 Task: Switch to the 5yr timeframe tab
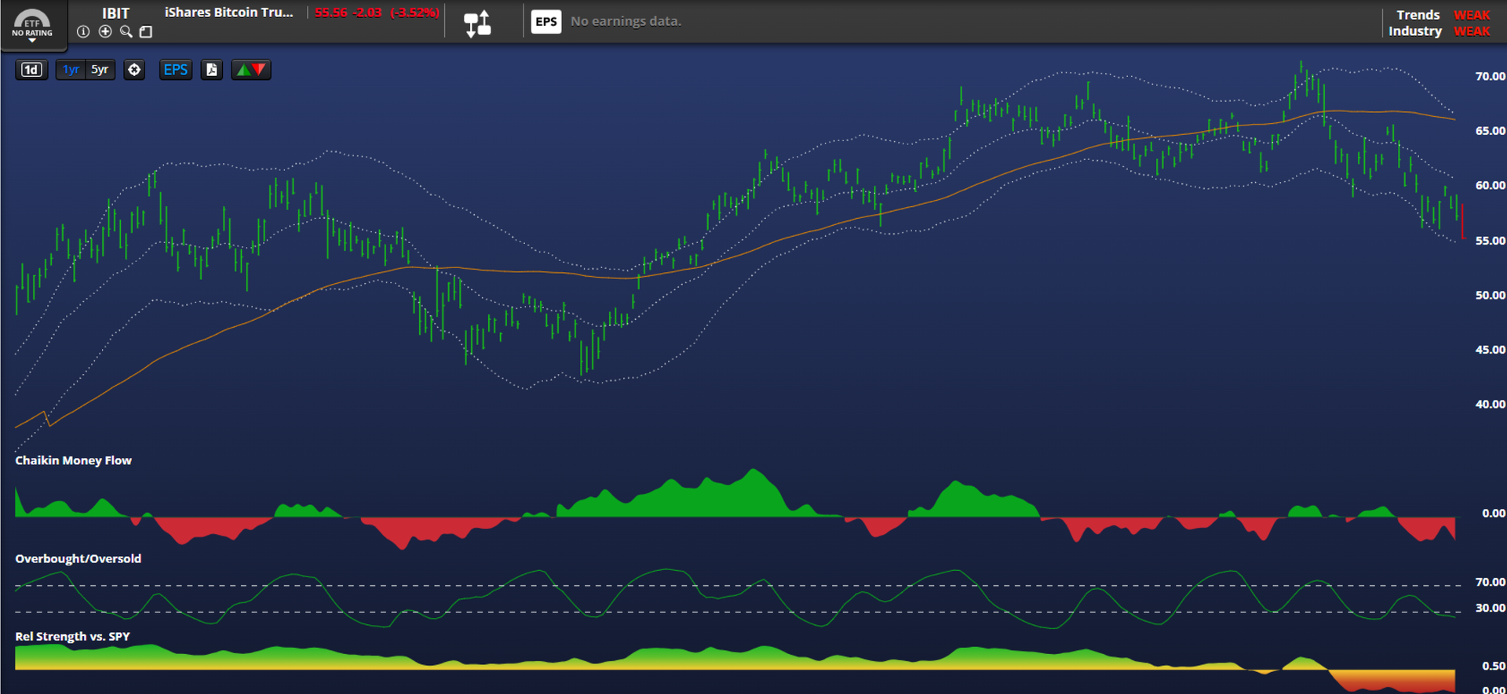100,70
